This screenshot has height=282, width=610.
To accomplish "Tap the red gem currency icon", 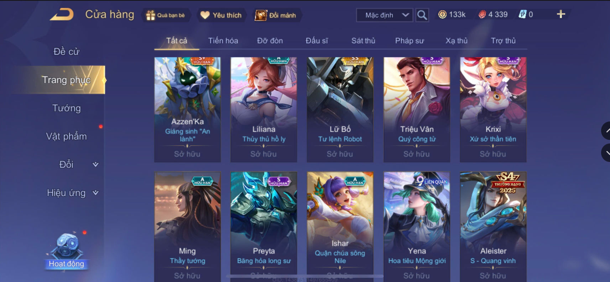I will (x=482, y=15).
